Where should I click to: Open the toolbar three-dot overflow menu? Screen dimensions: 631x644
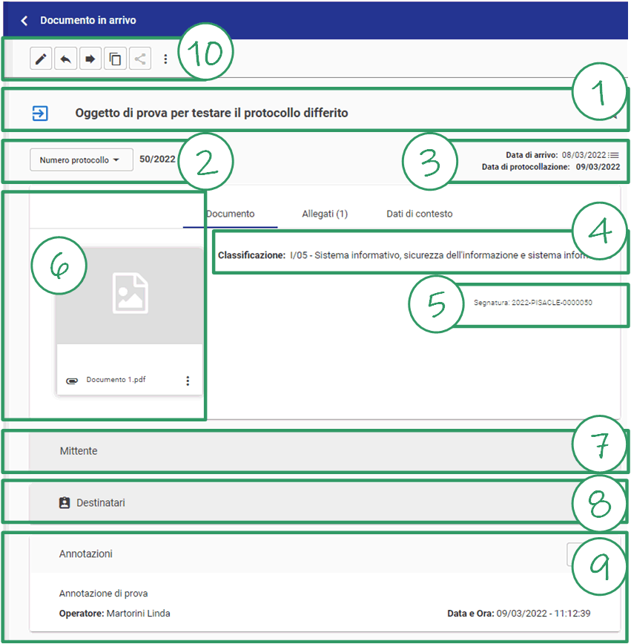click(x=165, y=59)
